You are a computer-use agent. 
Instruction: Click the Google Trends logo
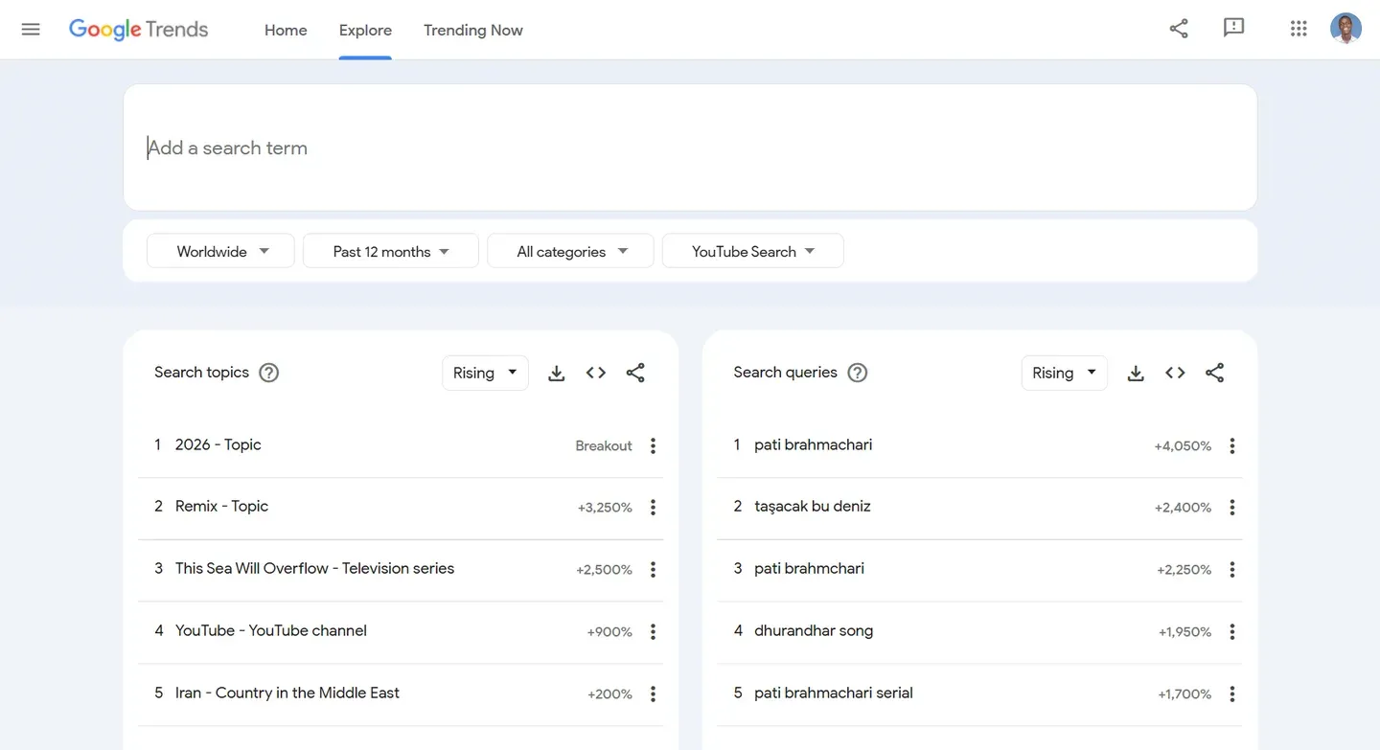(x=138, y=30)
